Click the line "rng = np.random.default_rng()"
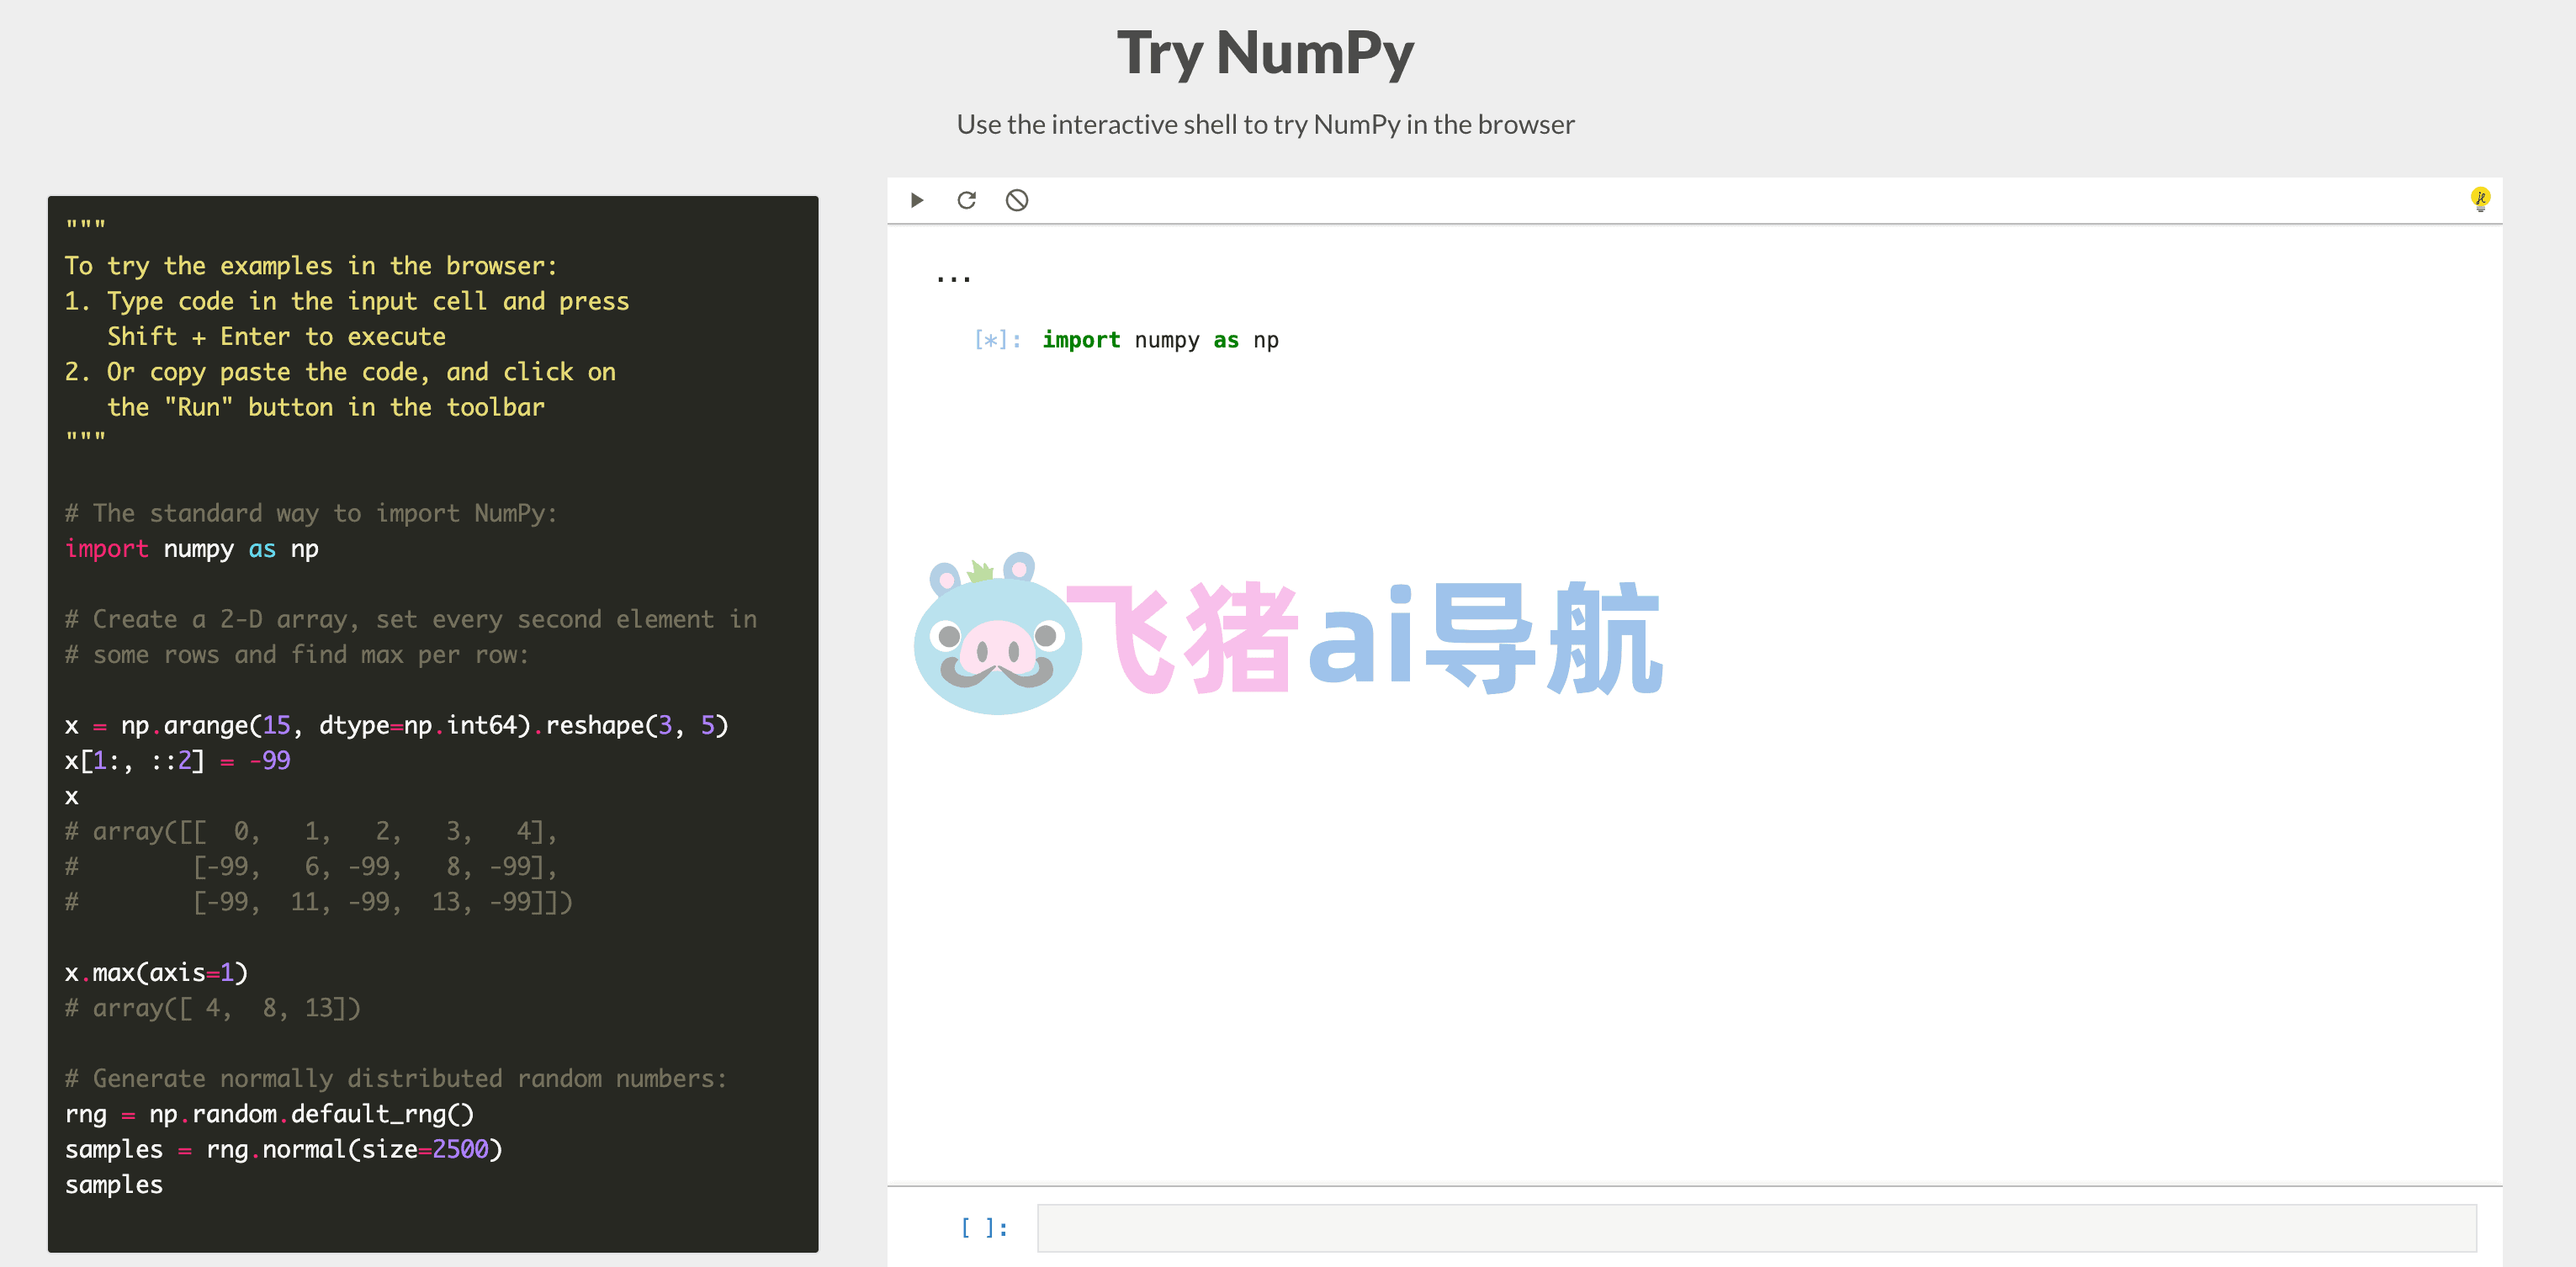 coord(269,1114)
